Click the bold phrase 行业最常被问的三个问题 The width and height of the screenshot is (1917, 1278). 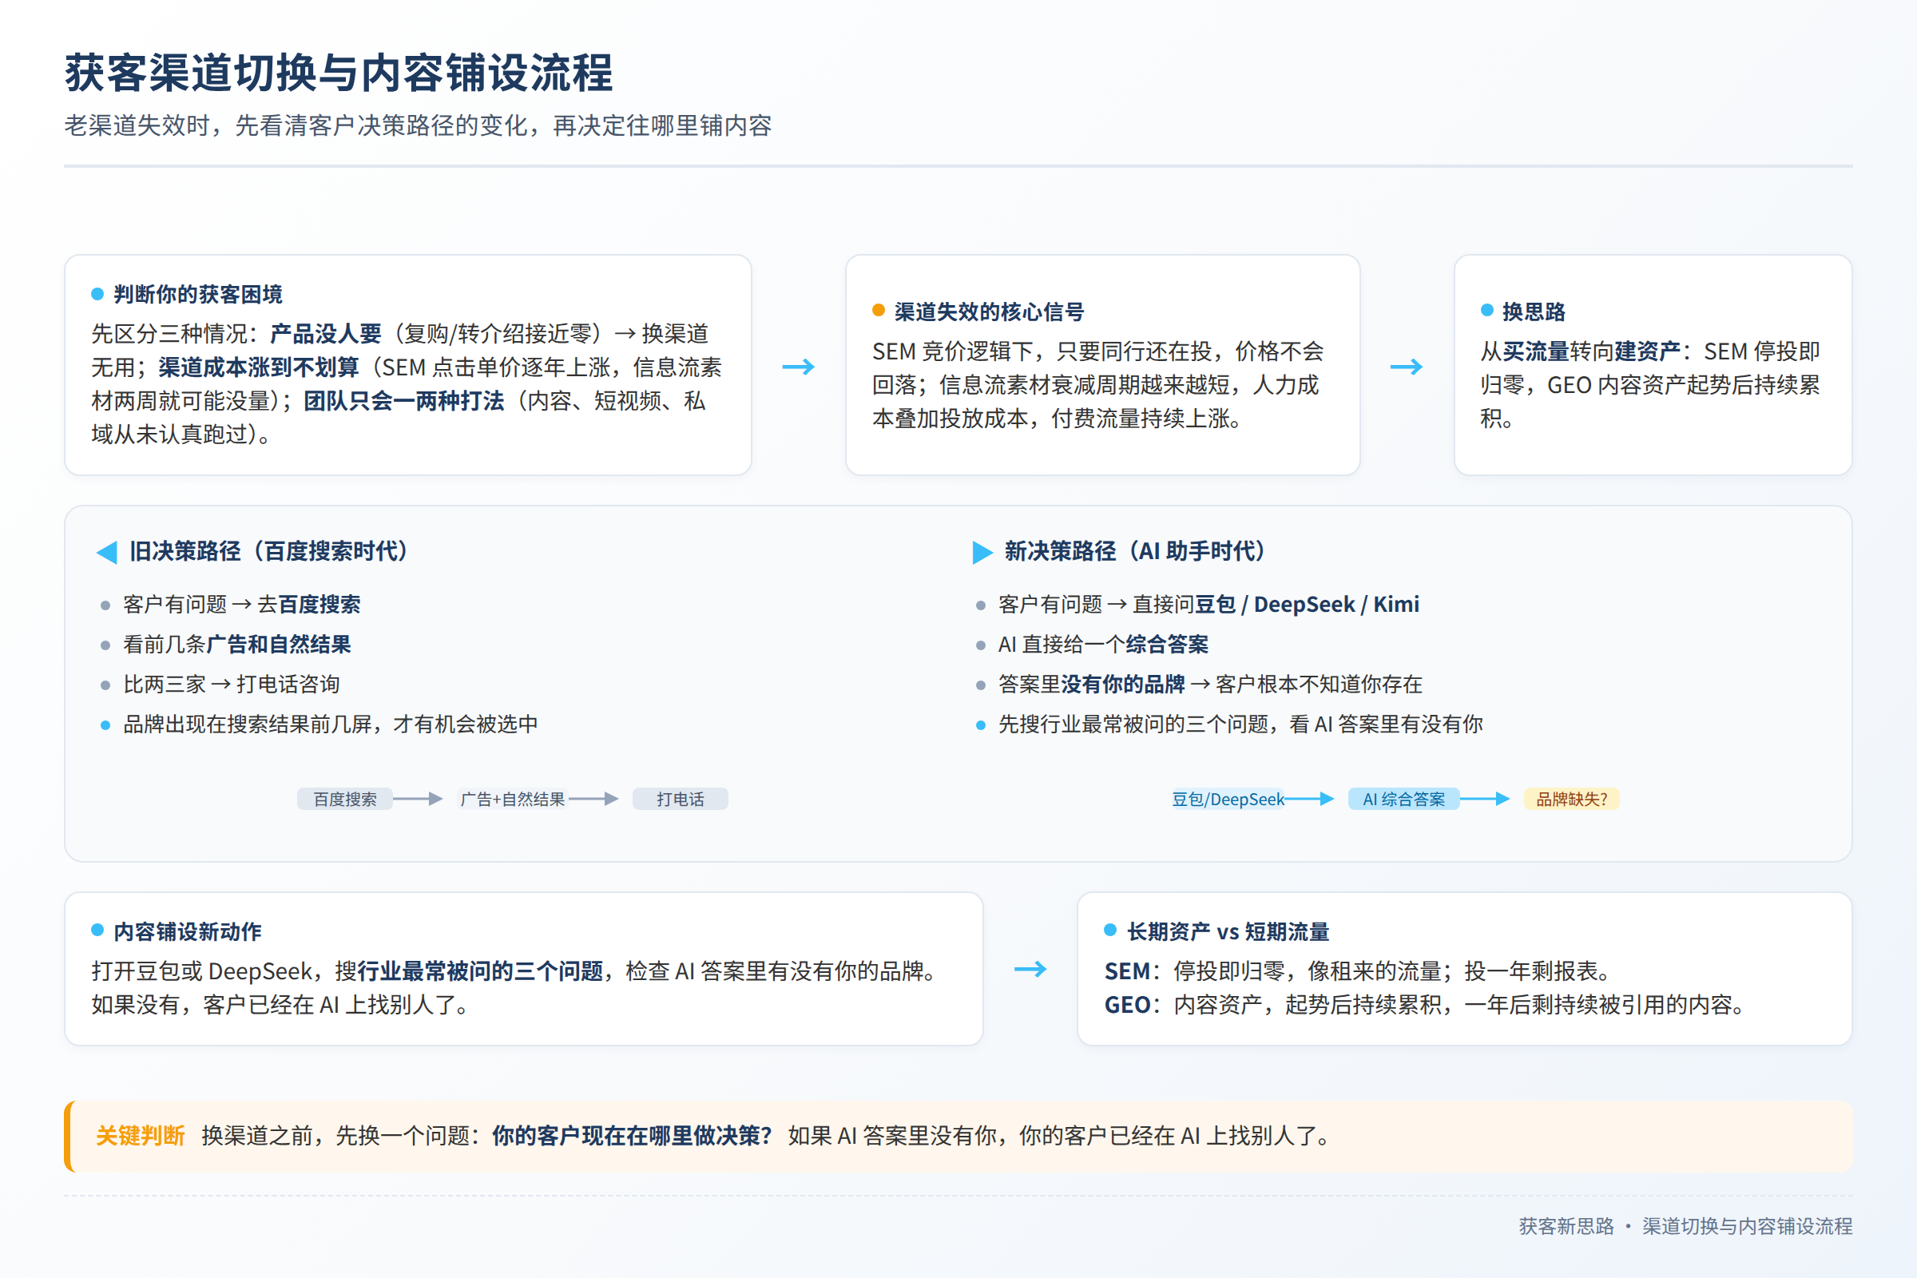(x=480, y=970)
